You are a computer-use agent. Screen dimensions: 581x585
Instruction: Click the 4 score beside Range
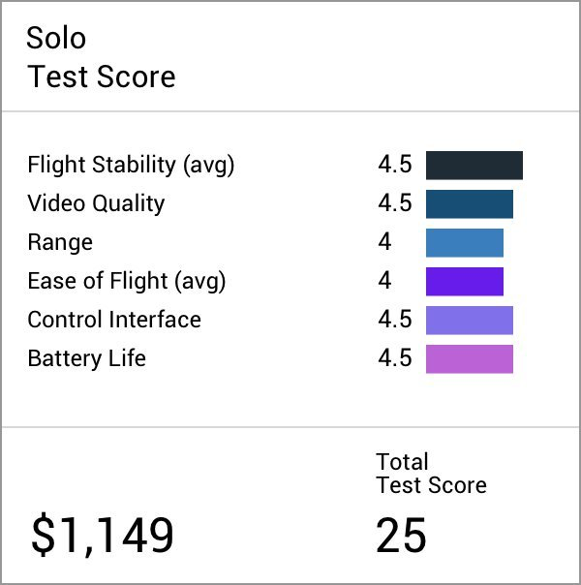384,242
